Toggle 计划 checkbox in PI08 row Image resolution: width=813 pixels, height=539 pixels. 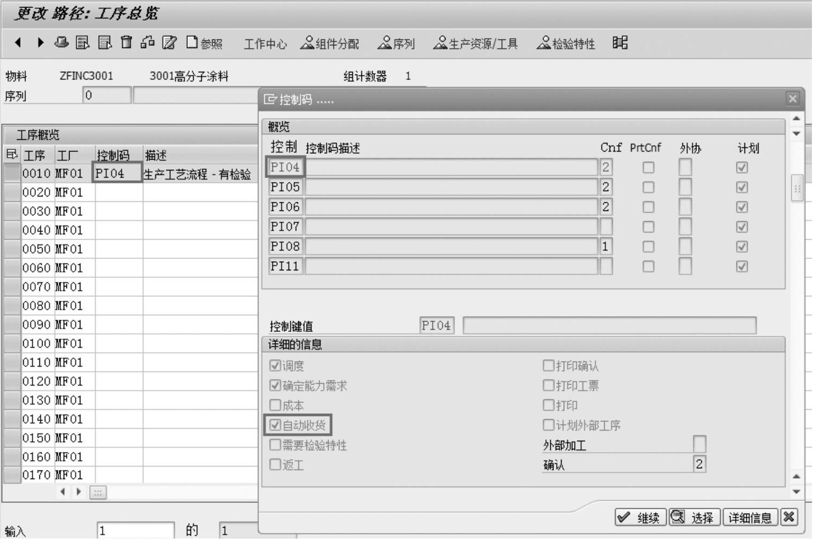pos(742,247)
